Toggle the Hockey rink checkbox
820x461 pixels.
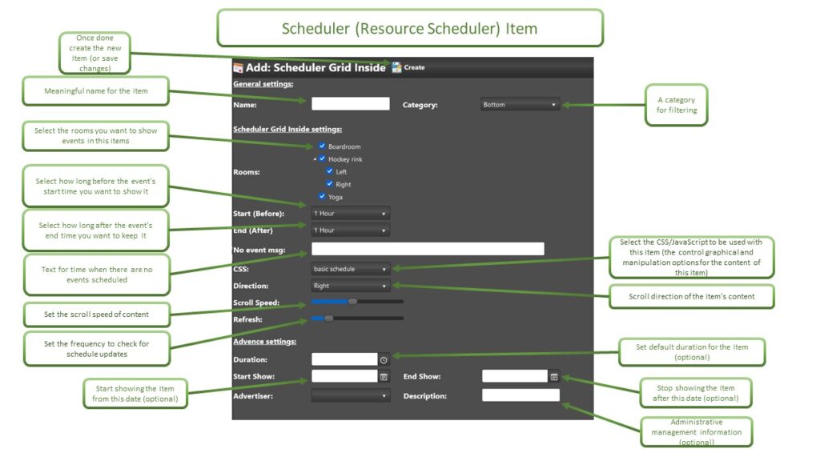coord(322,159)
